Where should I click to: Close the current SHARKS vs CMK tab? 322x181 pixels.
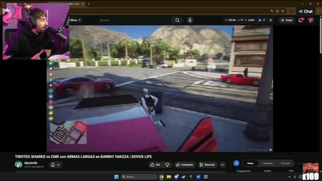(x=83, y=4)
